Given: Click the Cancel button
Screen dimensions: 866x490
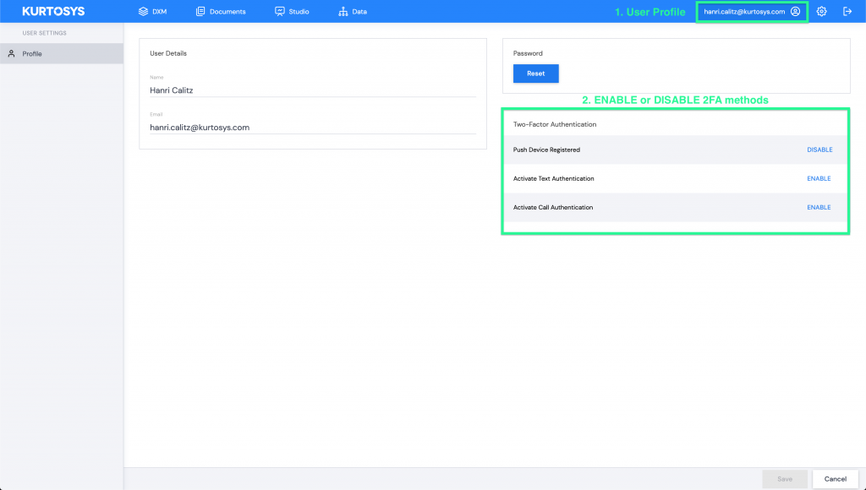Looking at the screenshot, I should pyautogui.click(x=835, y=479).
